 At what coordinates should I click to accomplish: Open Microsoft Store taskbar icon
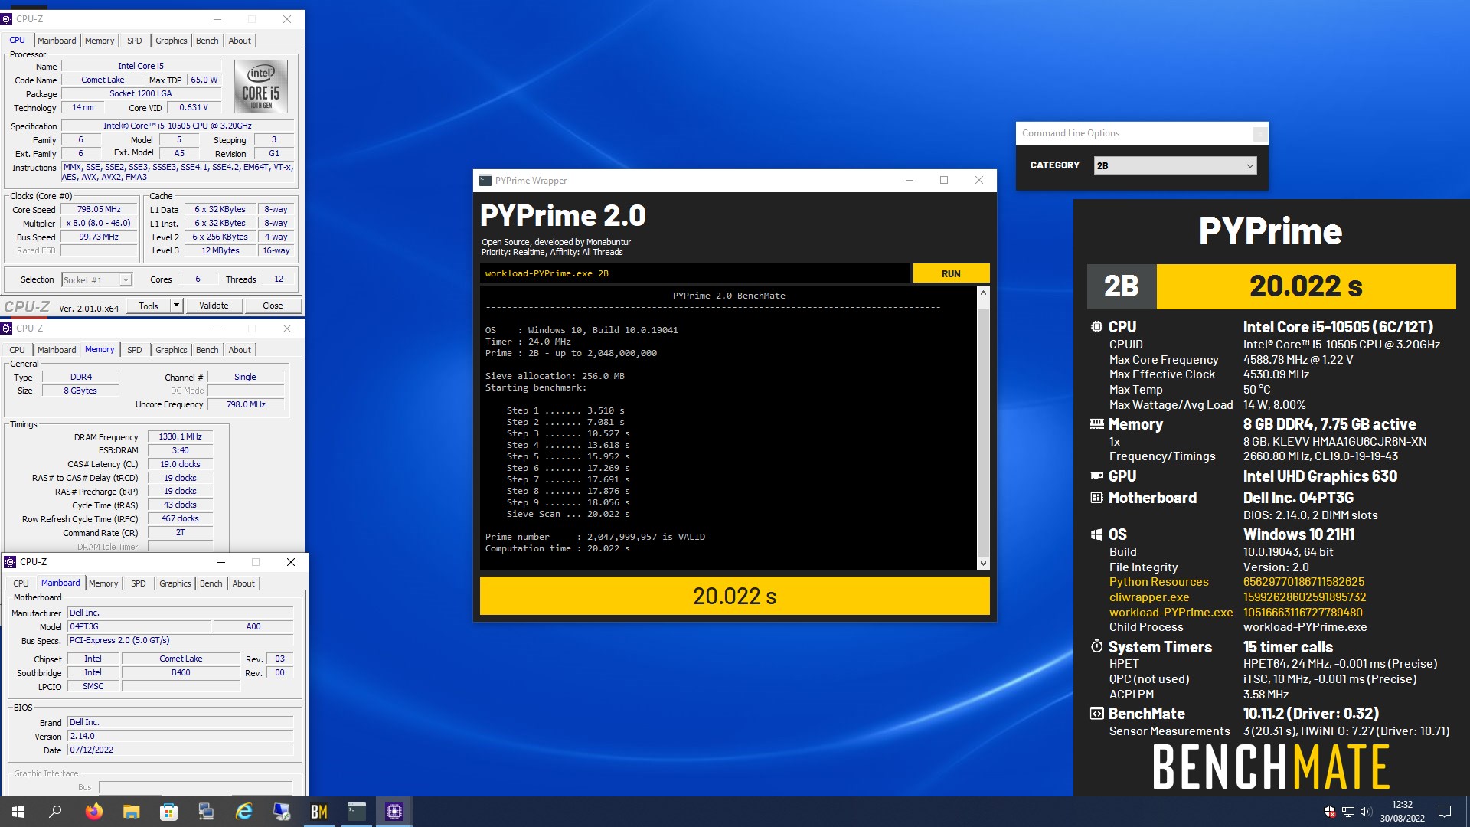pyautogui.click(x=168, y=812)
